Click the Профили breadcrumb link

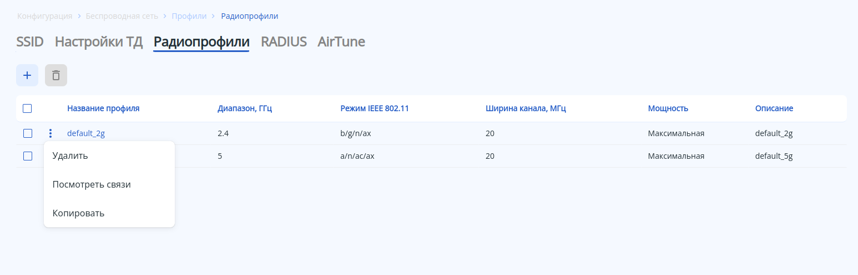pyautogui.click(x=189, y=16)
